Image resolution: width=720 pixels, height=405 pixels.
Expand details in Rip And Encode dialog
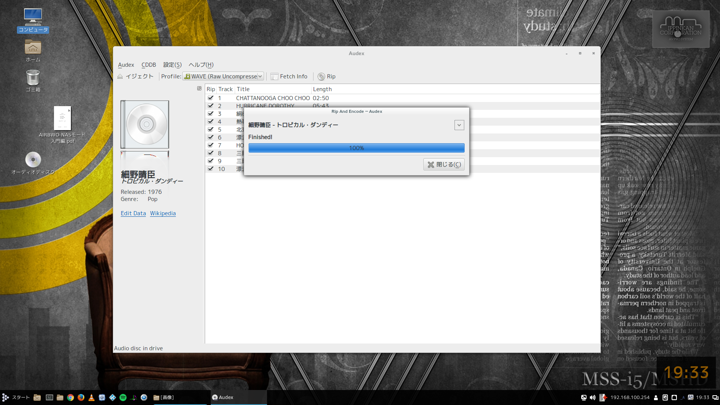coord(459,125)
